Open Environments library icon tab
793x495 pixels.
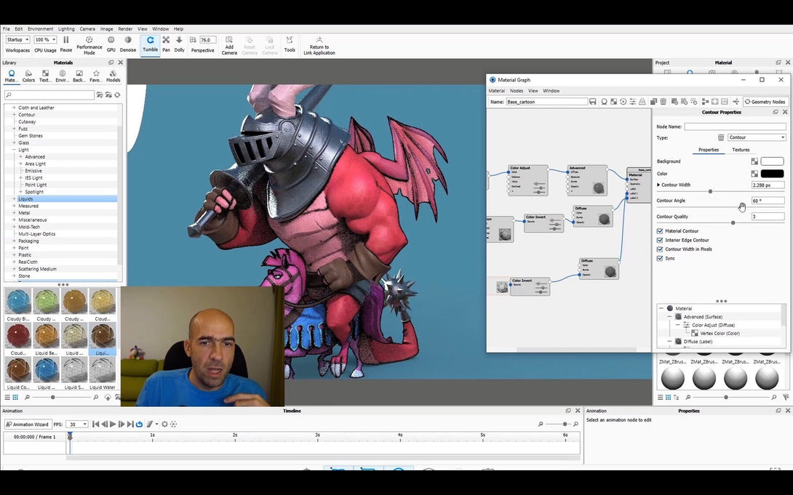[63, 76]
